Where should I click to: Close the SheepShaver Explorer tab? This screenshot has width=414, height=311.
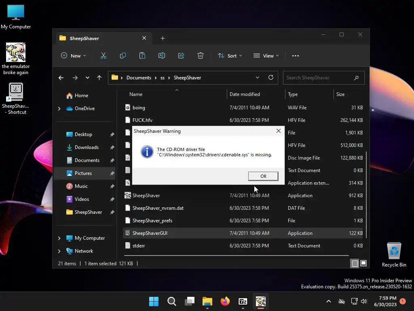pos(144,38)
